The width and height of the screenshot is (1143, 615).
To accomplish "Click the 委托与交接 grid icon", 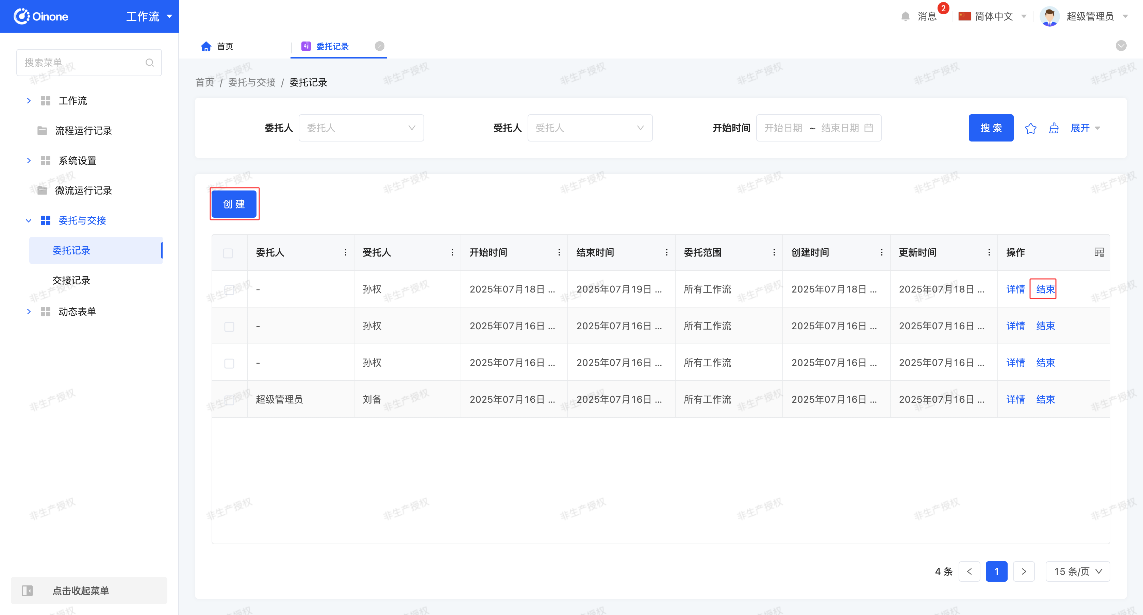I will [45, 220].
